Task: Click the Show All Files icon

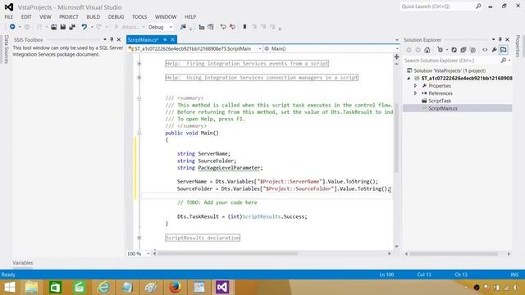Action: (x=472, y=50)
